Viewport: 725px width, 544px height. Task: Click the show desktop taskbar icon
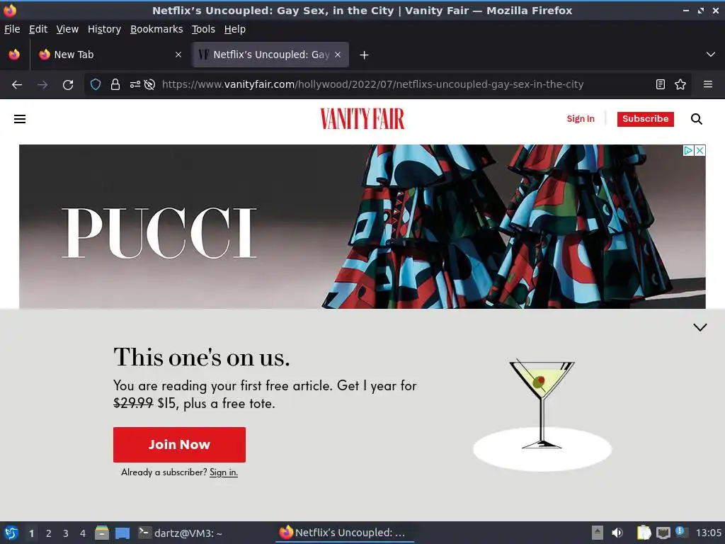point(122,533)
